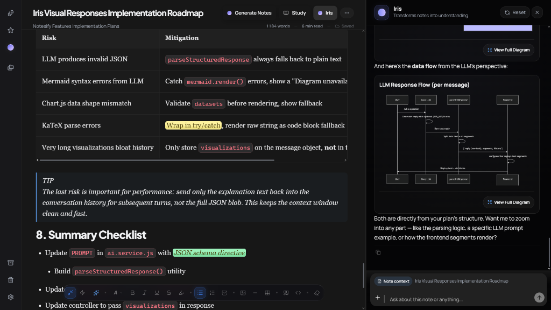Clear formatting with the eraser icon
Viewport: 551px width, 310px height.
tap(316, 293)
